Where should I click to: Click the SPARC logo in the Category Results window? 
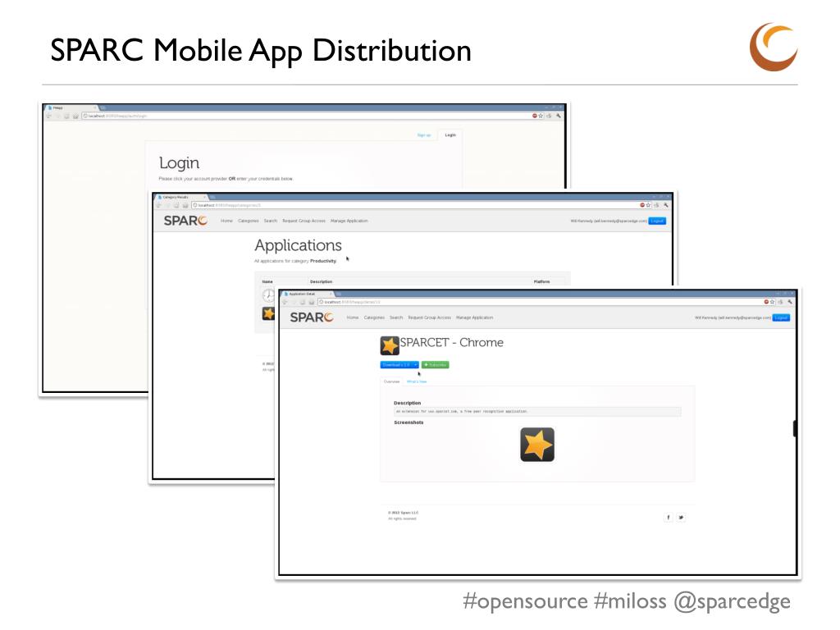[x=185, y=221]
